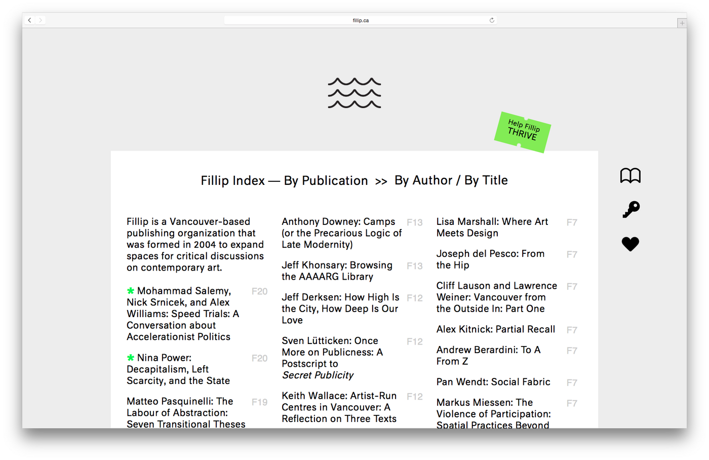Screen dimensions: 709x460
Task: Click the F7 label beside Pan Wendt
Action: pos(572,382)
